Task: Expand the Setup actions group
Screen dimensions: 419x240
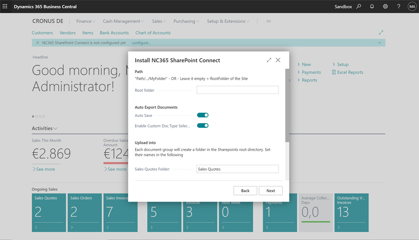Action: 340,64
